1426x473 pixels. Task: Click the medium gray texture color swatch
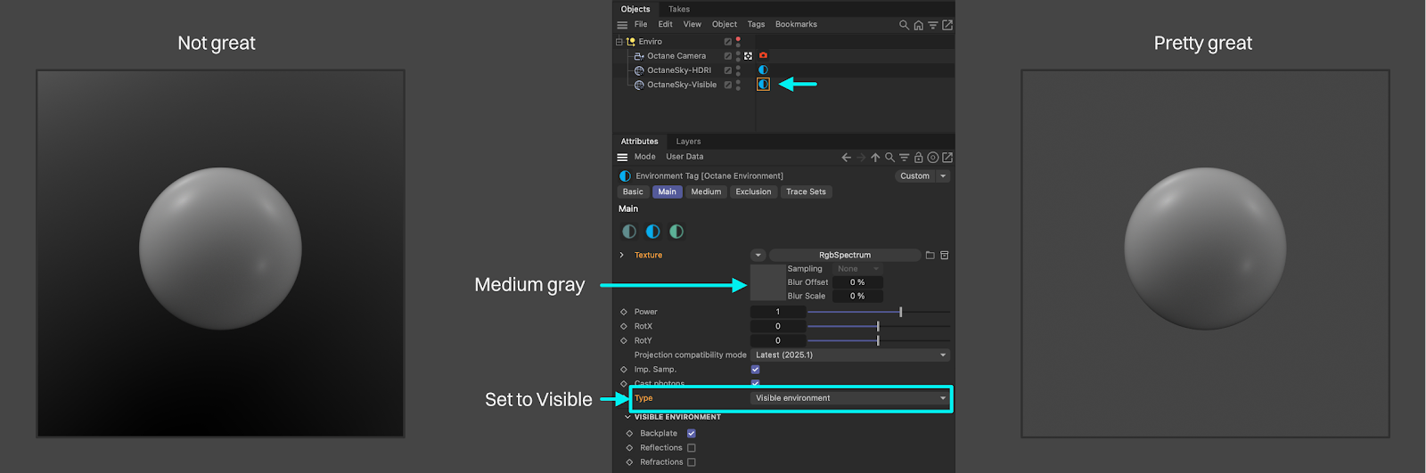click(x=767, y=282)
